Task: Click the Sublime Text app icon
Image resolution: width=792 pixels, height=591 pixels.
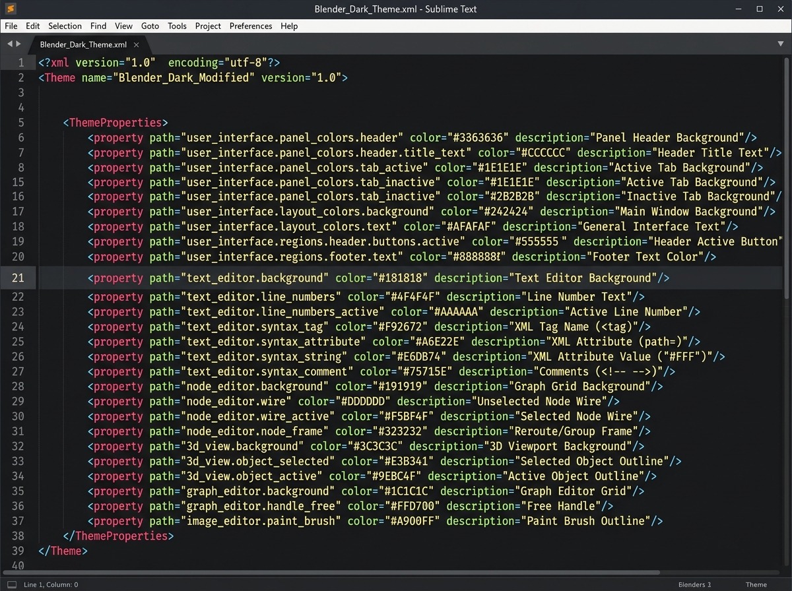Action: (x=10, y=9)
